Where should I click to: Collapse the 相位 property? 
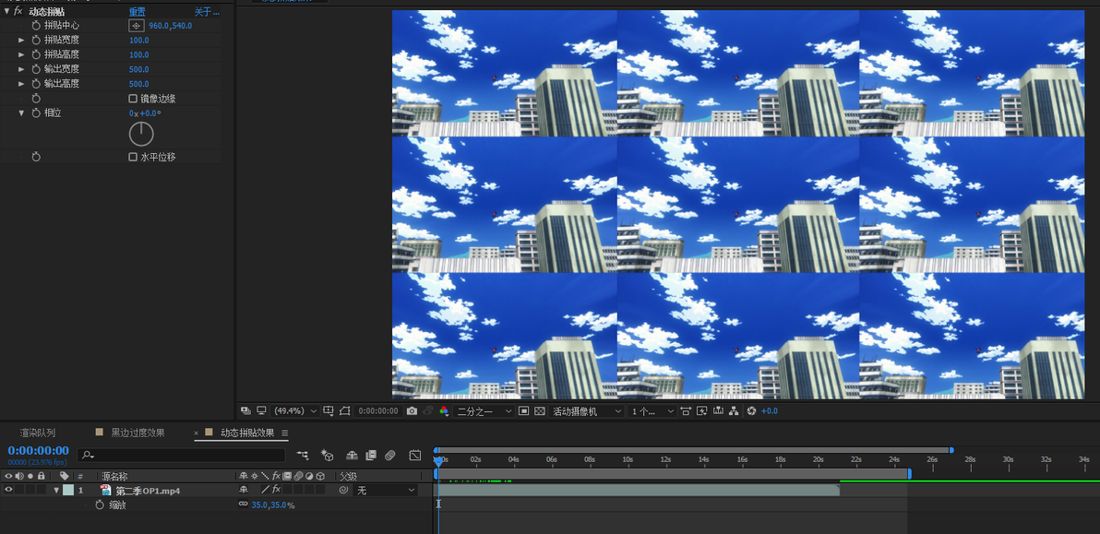[21, 113]
